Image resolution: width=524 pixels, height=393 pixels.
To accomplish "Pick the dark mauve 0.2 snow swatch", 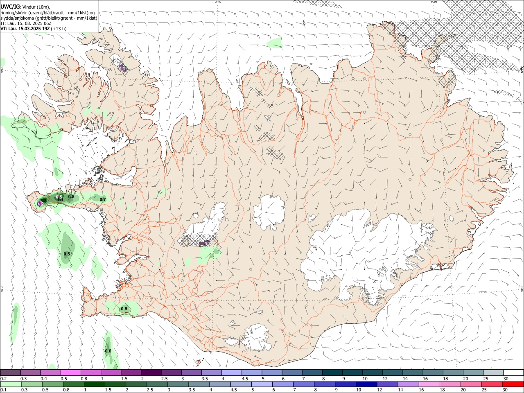I will tap(10, 373).
